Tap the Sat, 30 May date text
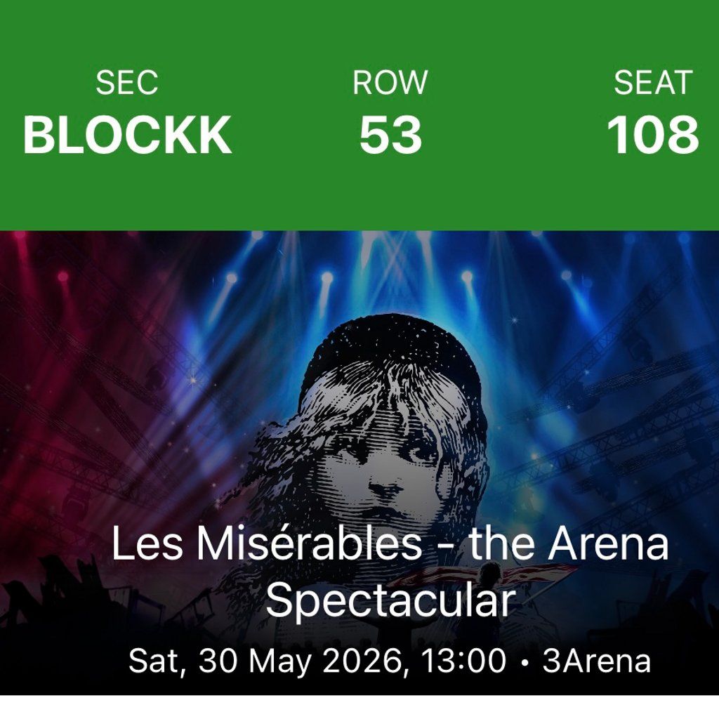Viewport: 719px width, 719px height. click(223, 661)
